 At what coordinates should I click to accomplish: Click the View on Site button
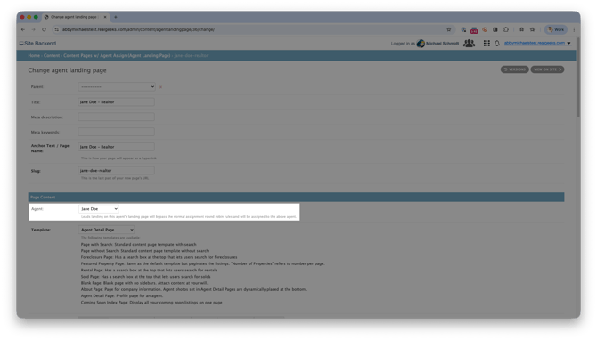click(547, 69)
